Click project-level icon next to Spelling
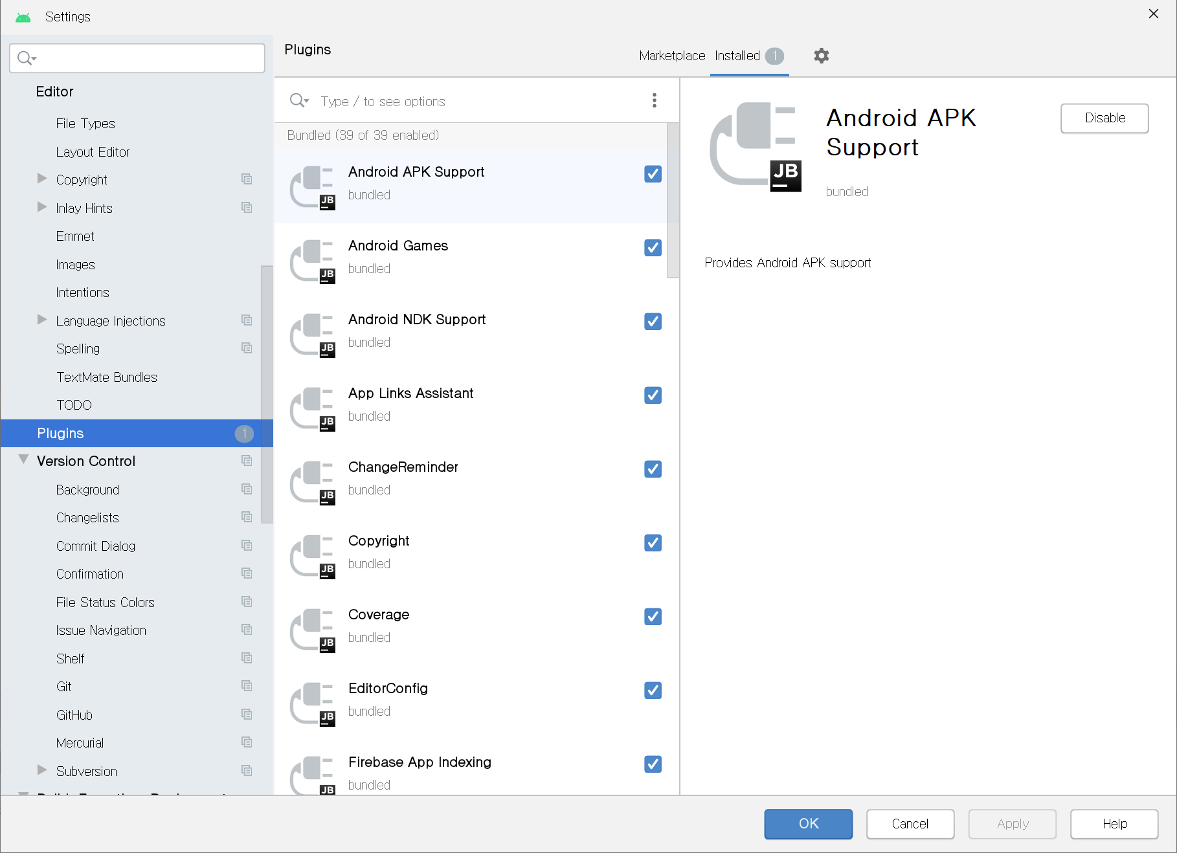 247,348
